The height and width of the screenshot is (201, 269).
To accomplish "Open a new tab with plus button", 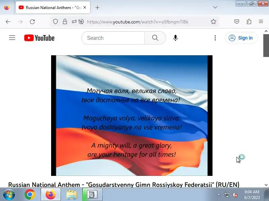I will tap(97, 7).
